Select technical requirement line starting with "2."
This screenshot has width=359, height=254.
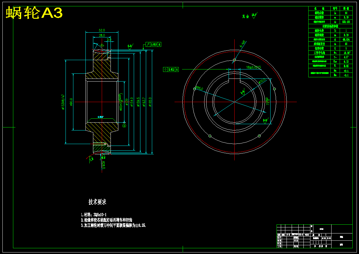[107, 220]
